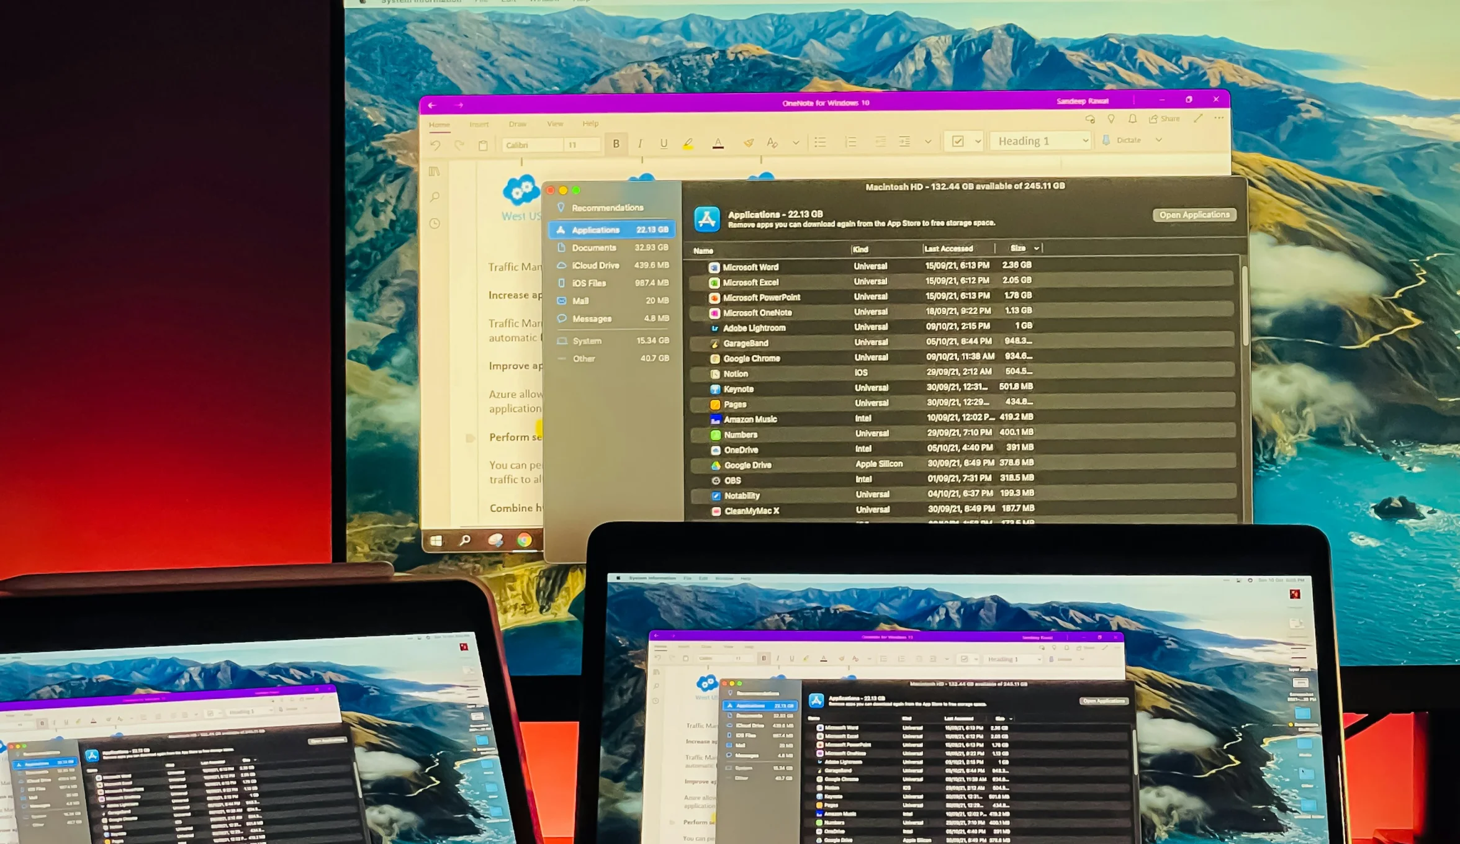Open the more options ellipsis

point(1219,118)
